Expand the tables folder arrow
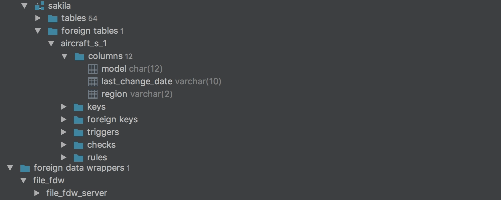Viewport: 501px width, 200px height. click(x=38, y=18)
